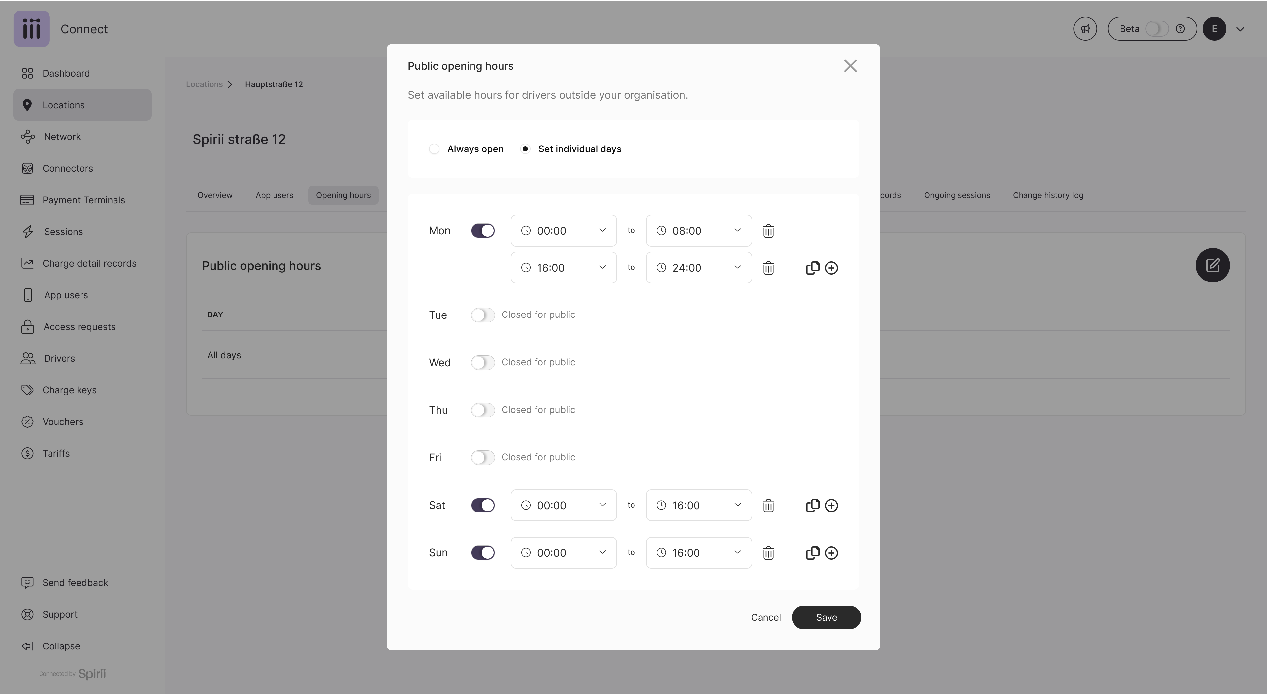This screenshot has height=694, width=1267.
Task: Copy Sunday's hours using copy icon
Action: pyautogui.click(x=813, y=553)
